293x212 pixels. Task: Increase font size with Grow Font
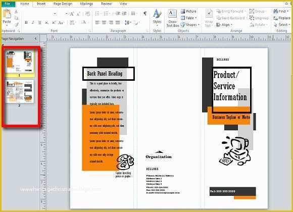tap(72, 14)
